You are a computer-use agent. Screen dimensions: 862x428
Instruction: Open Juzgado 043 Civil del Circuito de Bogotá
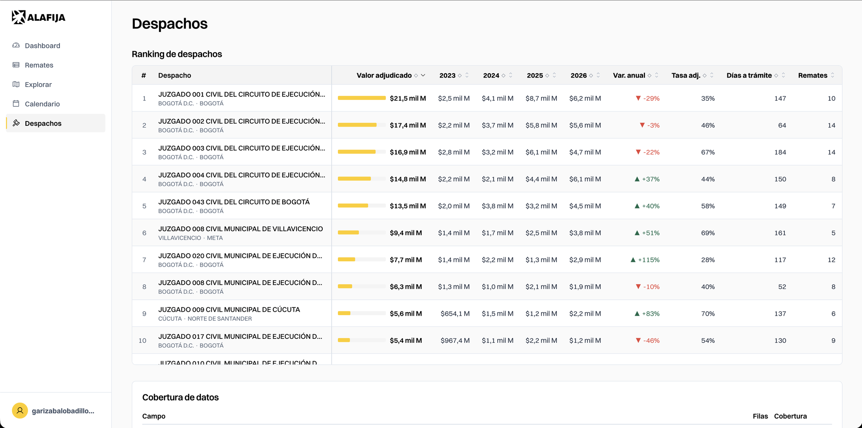(x=487, y=206)
